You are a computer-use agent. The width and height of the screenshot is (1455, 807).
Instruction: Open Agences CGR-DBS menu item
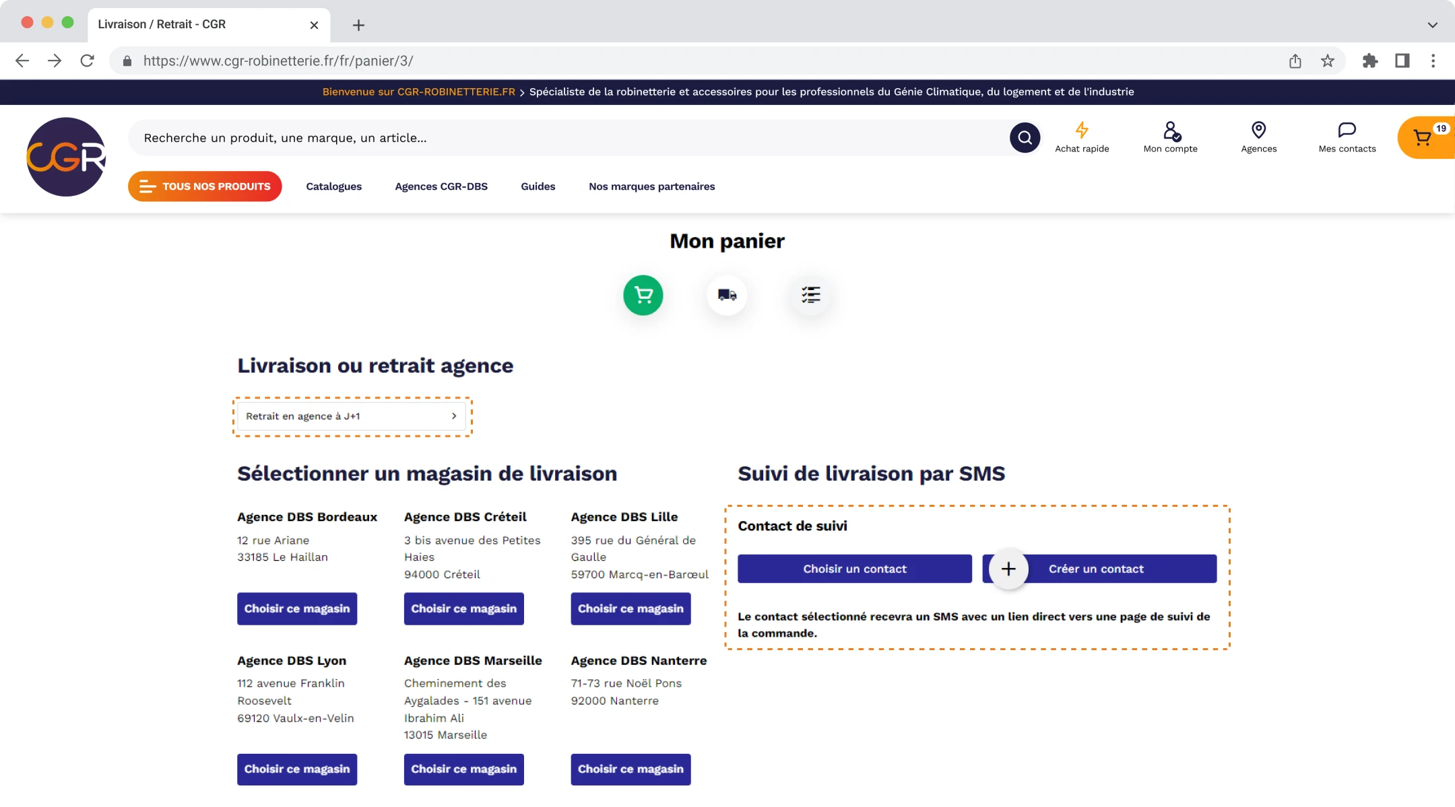(441, 186)
